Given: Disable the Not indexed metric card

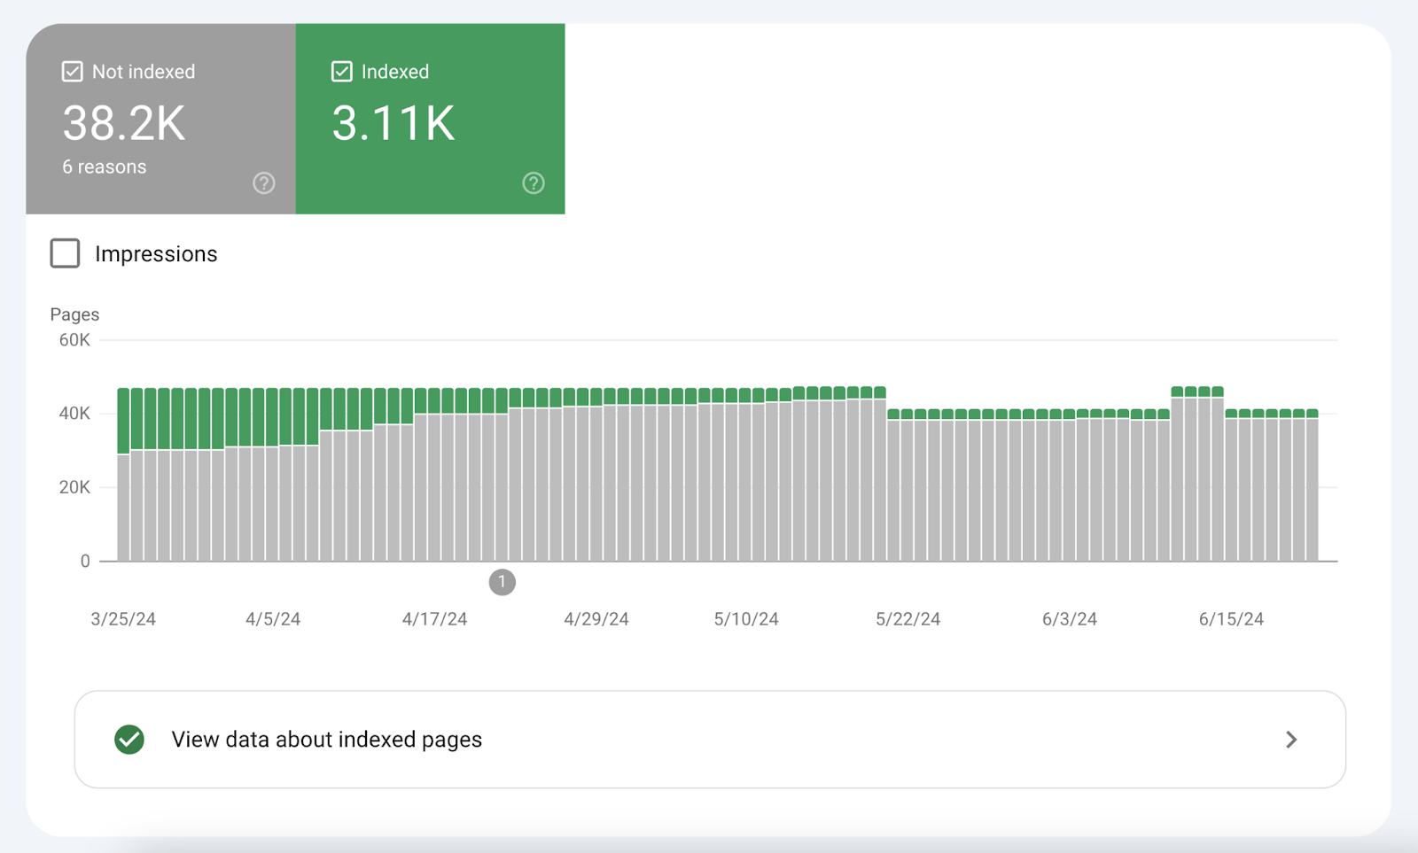Looking at the screenshot, I should pyautogui.click(x=160, y=120).
